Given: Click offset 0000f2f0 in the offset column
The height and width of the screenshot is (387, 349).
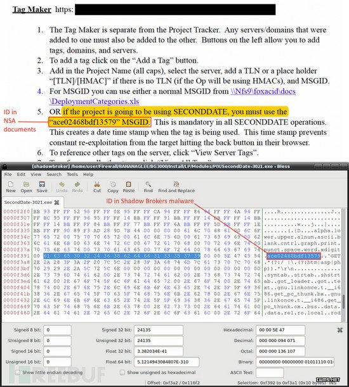Looking at the screenshot, I should (x=16, y=212).
